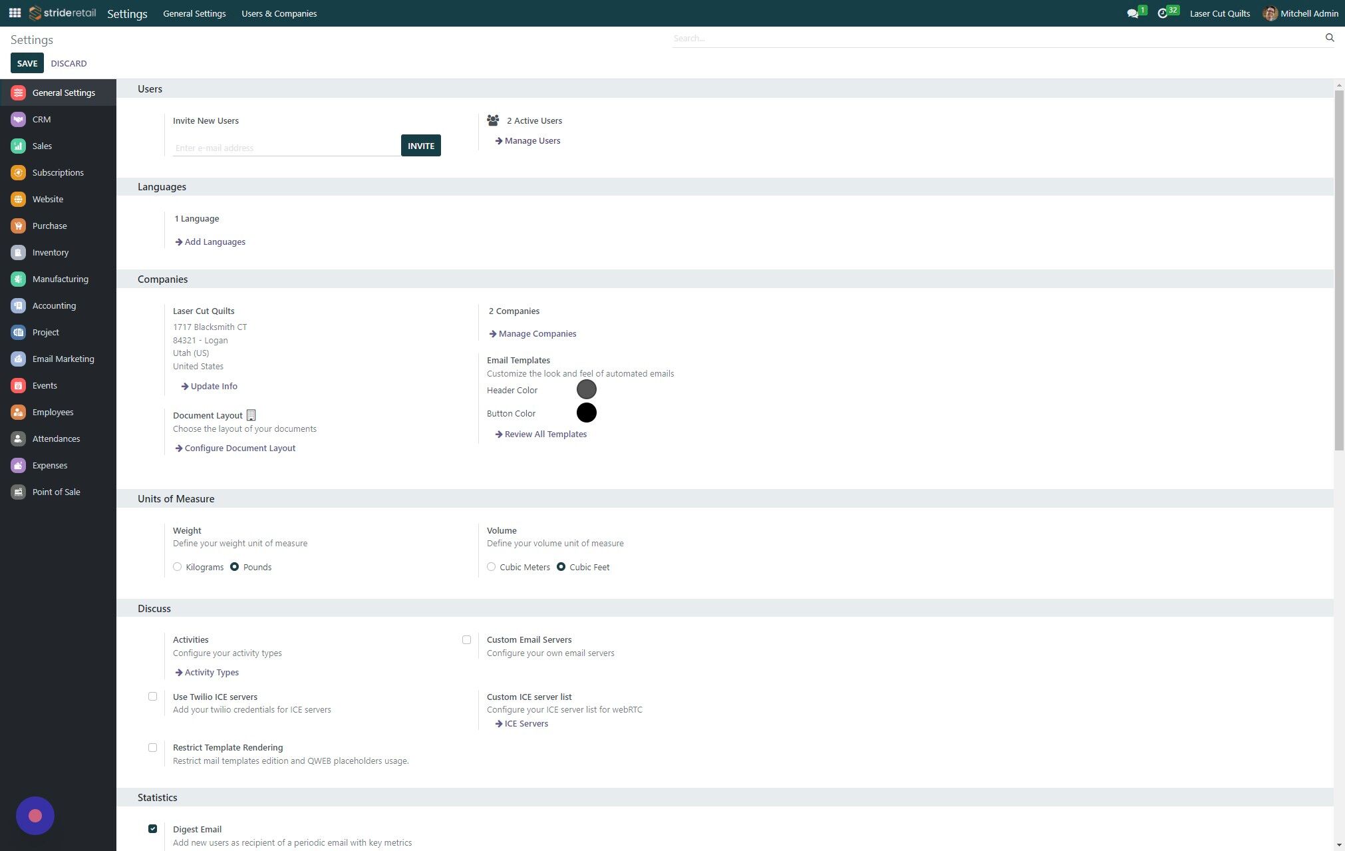Click the SAVE button

[27, 63]
